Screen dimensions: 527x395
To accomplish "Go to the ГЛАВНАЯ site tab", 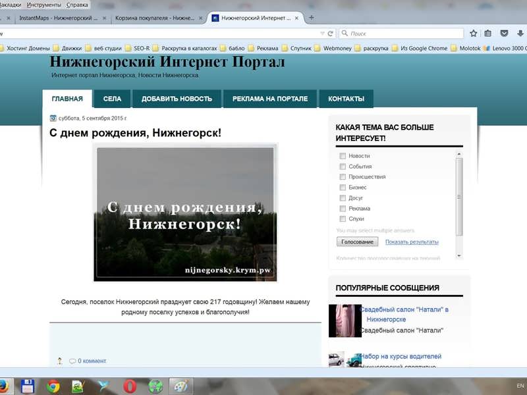I will click(x=67, y=99).
